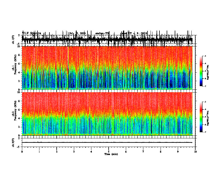Click the ch.1 spectrogram color scale bar
This screenshot has height=170, width=220.
point(201,71)
